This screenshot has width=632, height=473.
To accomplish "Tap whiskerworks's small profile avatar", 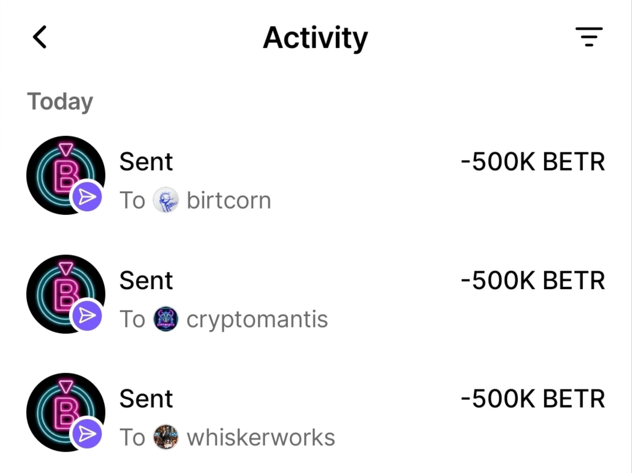I will point(166,437).
